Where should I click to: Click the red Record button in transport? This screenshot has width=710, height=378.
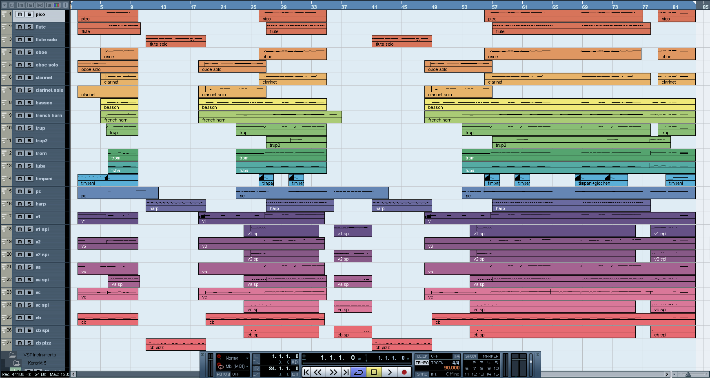[x=404, y=372]
